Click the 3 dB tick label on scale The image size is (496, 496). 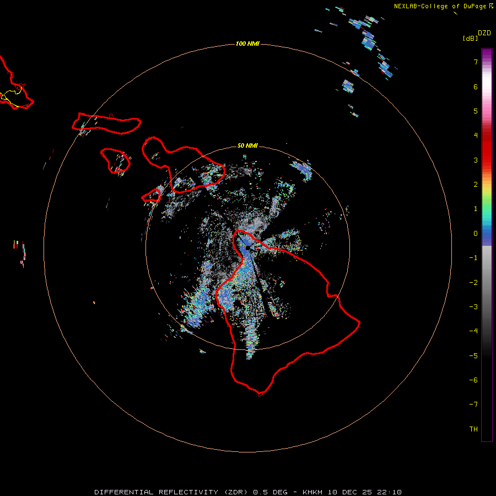(x=476, y=160)
